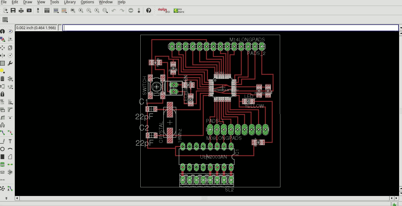Select the Move tool in sidebar
The image size is (402, 206).
pos(2,47)
